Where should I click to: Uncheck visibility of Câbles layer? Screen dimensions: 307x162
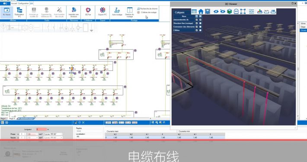197,30
